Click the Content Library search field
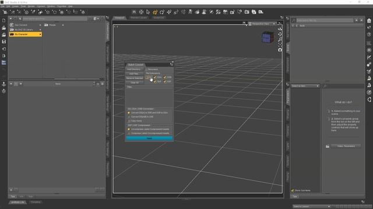The height and width of the screenshot is (209, 373). point(54,19)
